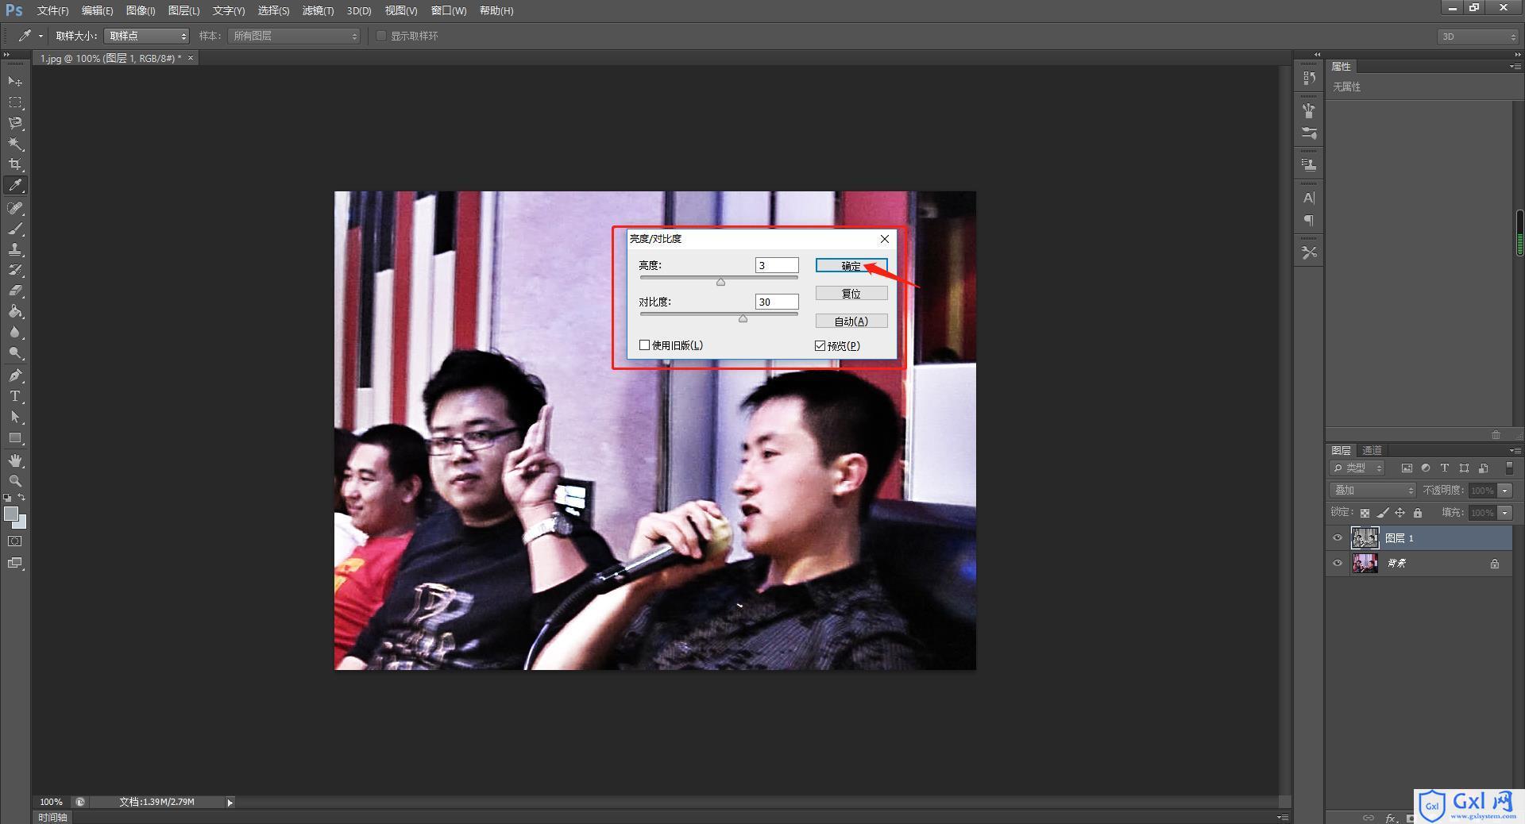
Task: Hide the 背景 layer visibility eye
Action: tap(1338, 564)
